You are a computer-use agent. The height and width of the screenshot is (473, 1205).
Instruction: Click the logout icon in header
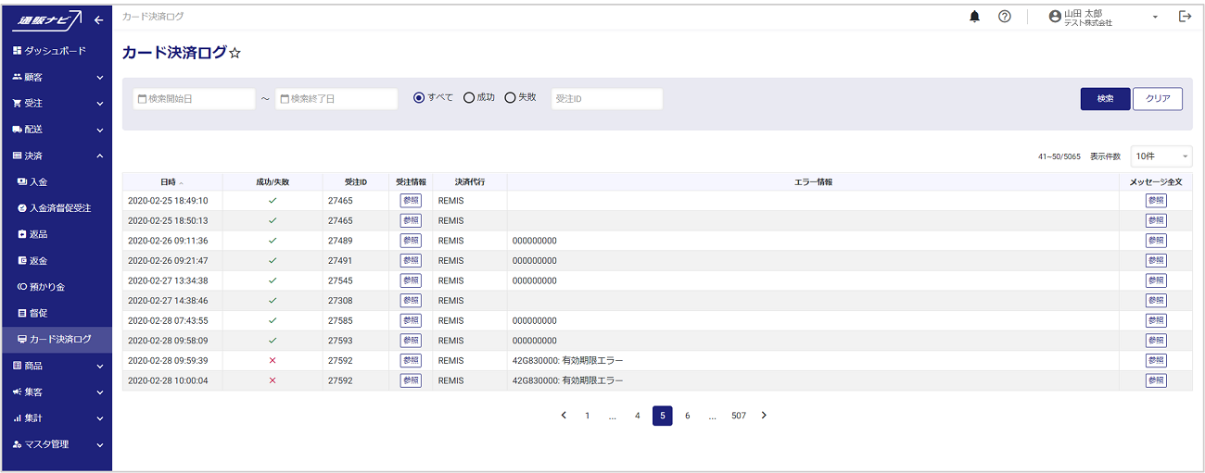click(1185, 17)
